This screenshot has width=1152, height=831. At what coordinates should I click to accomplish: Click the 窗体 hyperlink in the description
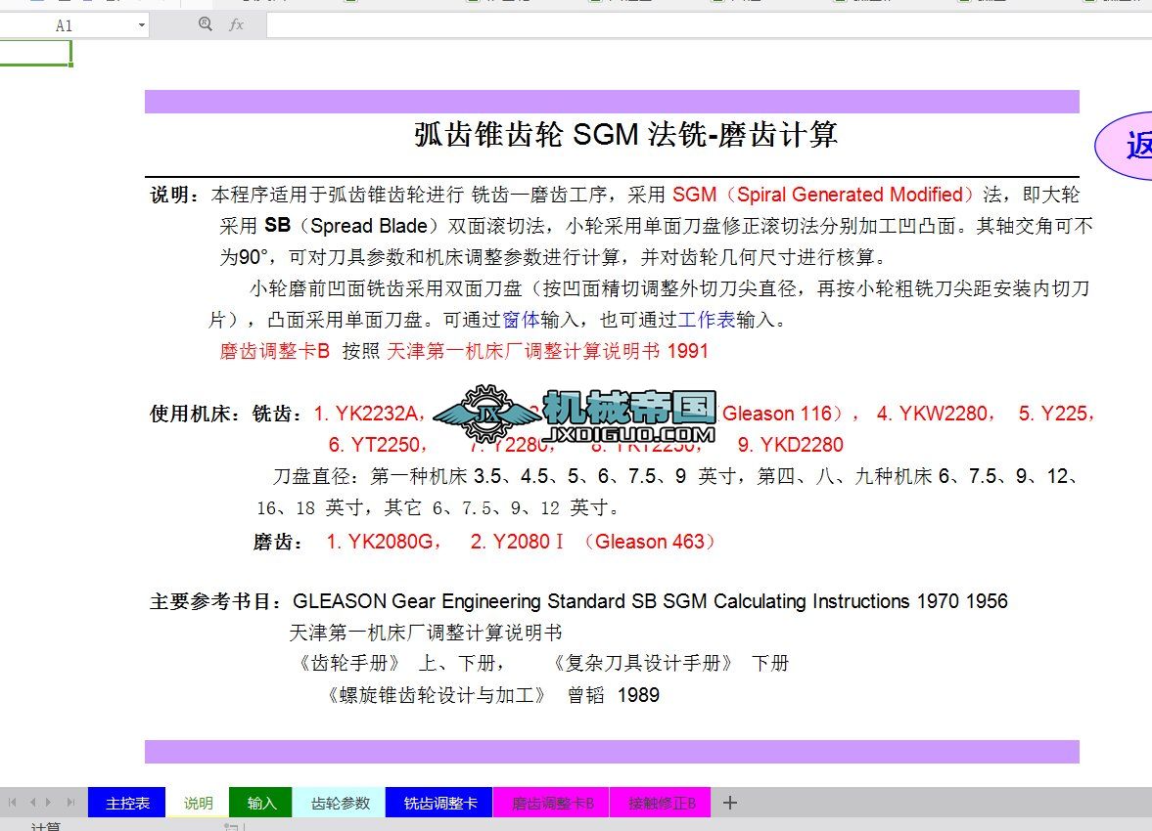tap(522, 320)
